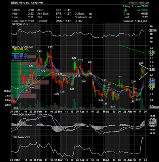Click the Mar label on price date axis
Screen dimensions: 159x162
(x=60, y=112)
